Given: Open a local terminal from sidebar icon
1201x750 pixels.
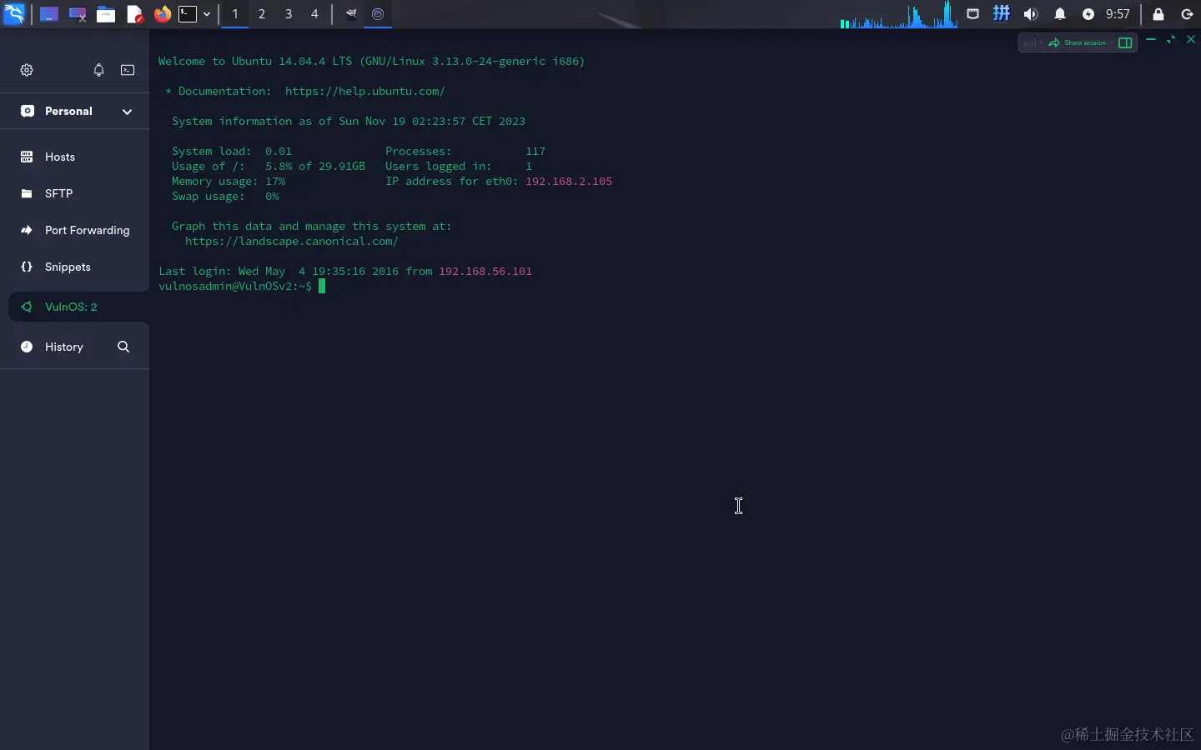Looking at the screenshot, I should (x=128, y=70).
